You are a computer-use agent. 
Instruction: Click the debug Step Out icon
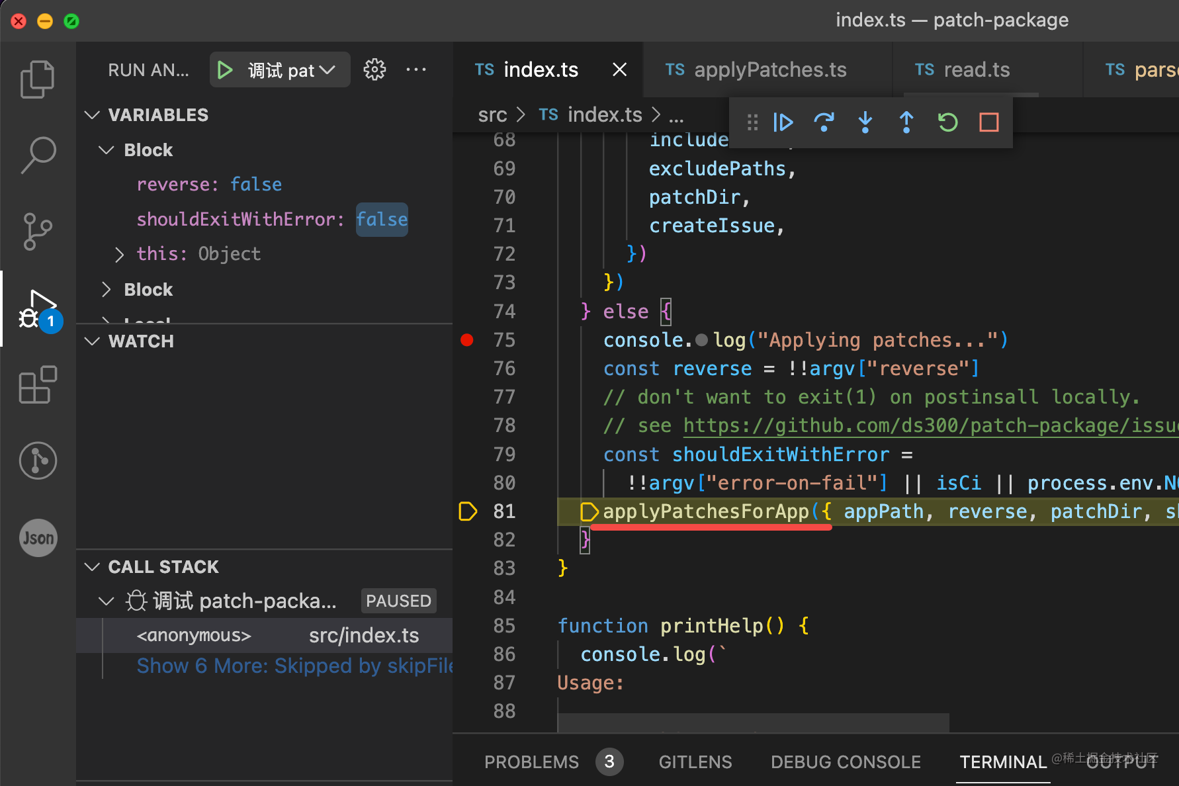tap(906, 122)
